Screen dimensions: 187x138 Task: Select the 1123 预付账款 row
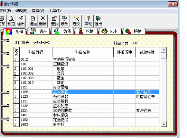86,97
